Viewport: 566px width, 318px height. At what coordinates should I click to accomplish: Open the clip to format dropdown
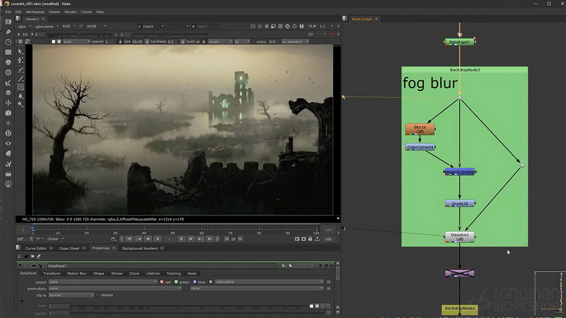[x=71, y=295]
